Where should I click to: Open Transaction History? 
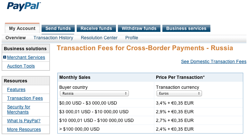tap(53, 38)
